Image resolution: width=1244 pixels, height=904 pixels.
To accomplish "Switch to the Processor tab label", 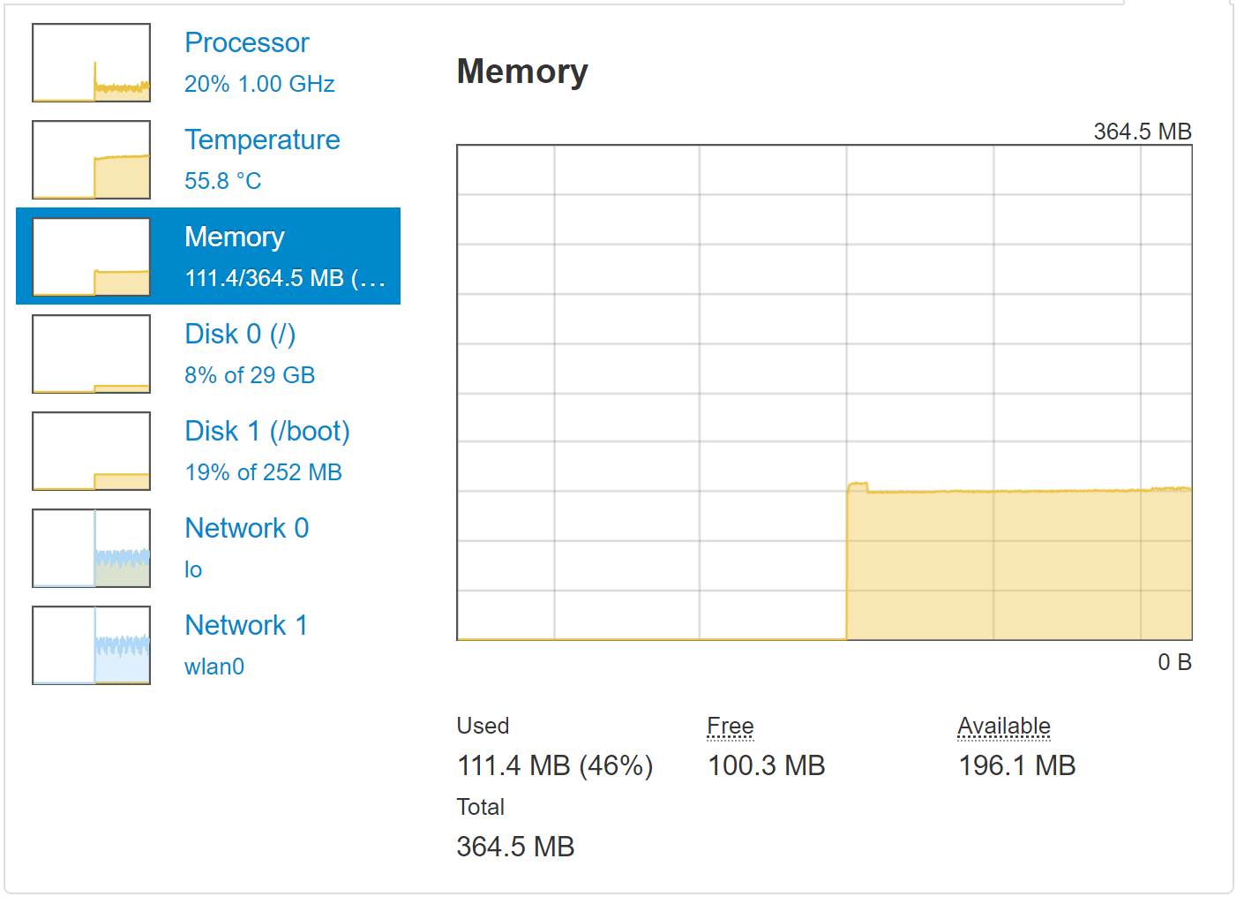I will point(247,42).
